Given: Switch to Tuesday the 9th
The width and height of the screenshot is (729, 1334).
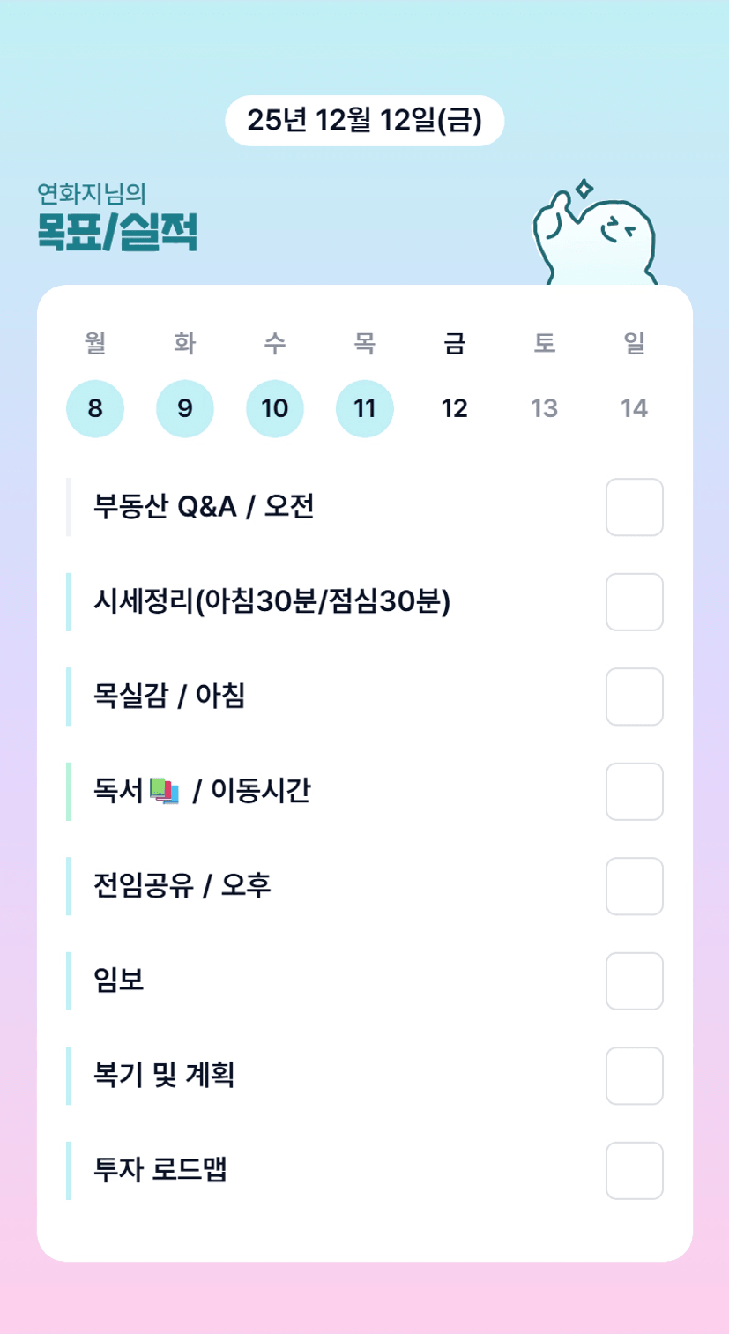Looking at the screenshot, I should (185, 408).
